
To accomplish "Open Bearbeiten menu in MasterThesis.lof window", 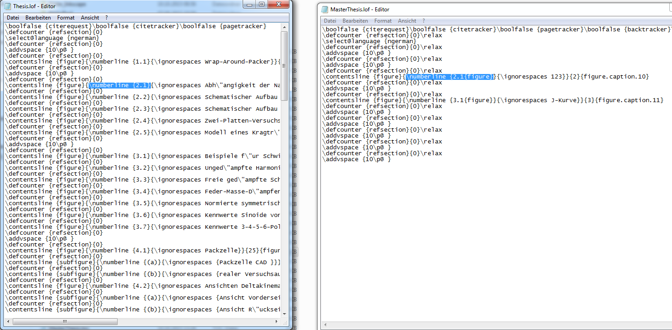I will [x=355, y=21].
